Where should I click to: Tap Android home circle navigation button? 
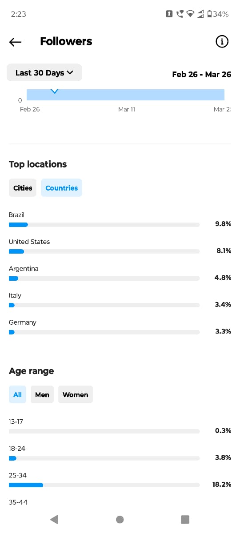point(120,519)
